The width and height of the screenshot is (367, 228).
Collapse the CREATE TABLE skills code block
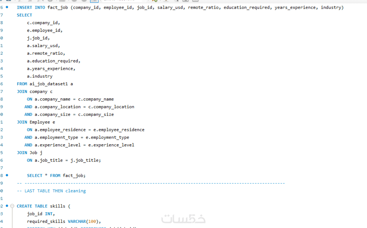coord(12,206)
